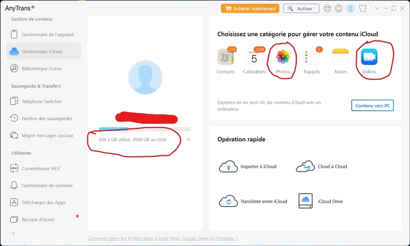Click the 'Opération rapide' heading
Screen dimensions: 410x246
(x=241, y=139)
